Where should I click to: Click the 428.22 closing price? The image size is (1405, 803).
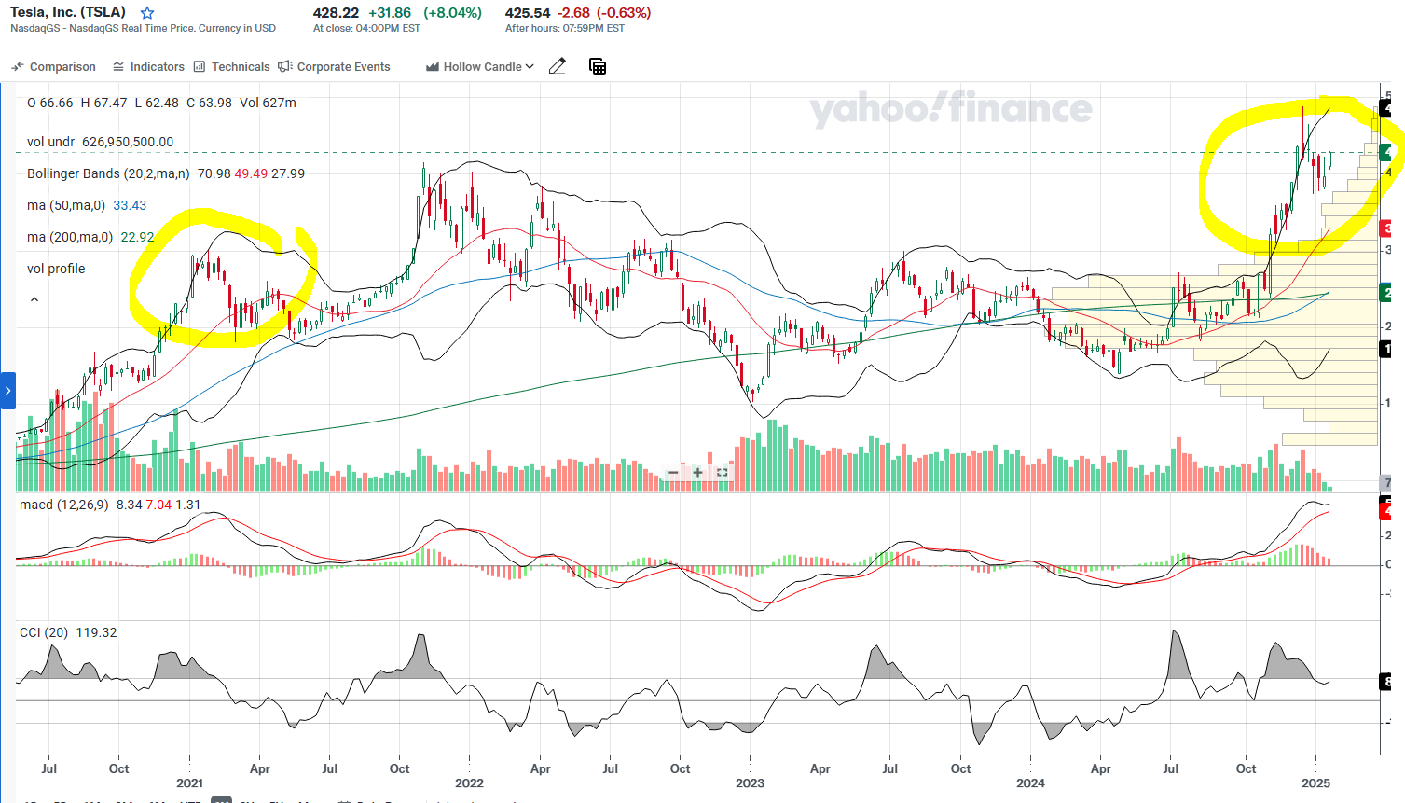pyautogui.click(x=336, y=13)
